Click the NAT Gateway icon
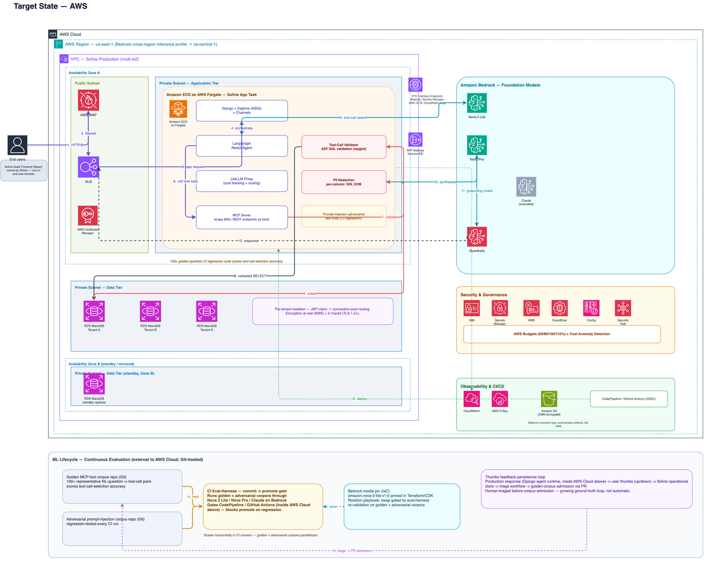The image size is (704, 578). click(415, 140)
